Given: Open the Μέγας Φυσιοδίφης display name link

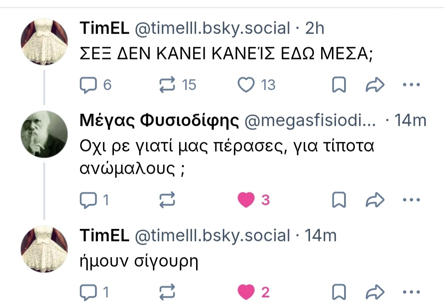Looking at the screenshot, I should coord(159,121).
